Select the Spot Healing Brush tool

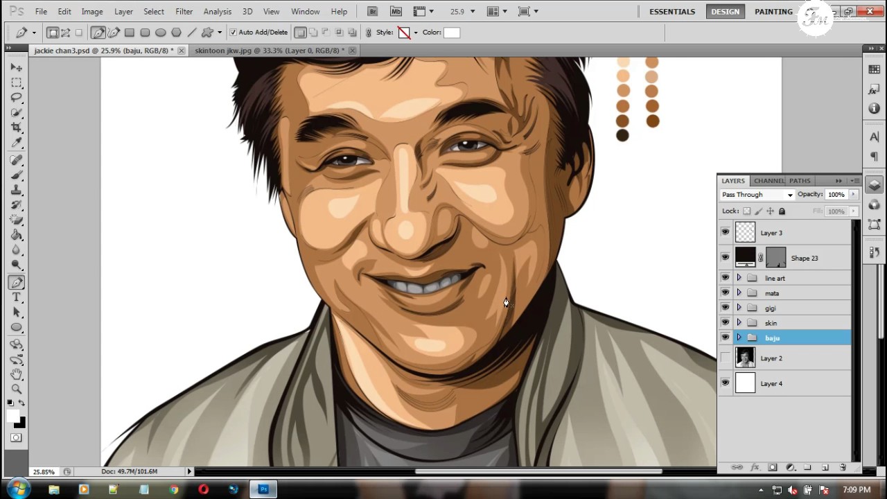click(17, 160)
